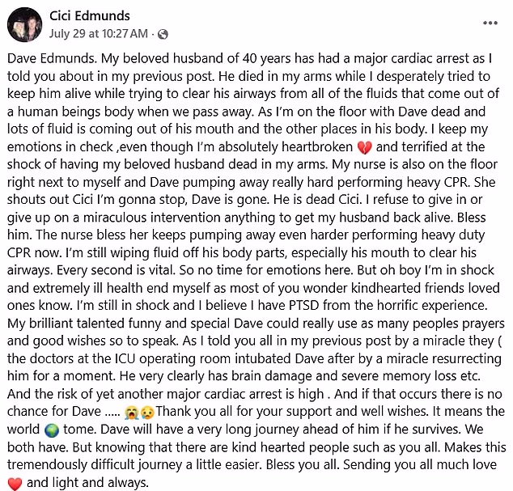This screenshot has width=513, height=491.
Task: Open the Cici Edmunds author name link
Action: pyautogui.click(x=89, y=16)
